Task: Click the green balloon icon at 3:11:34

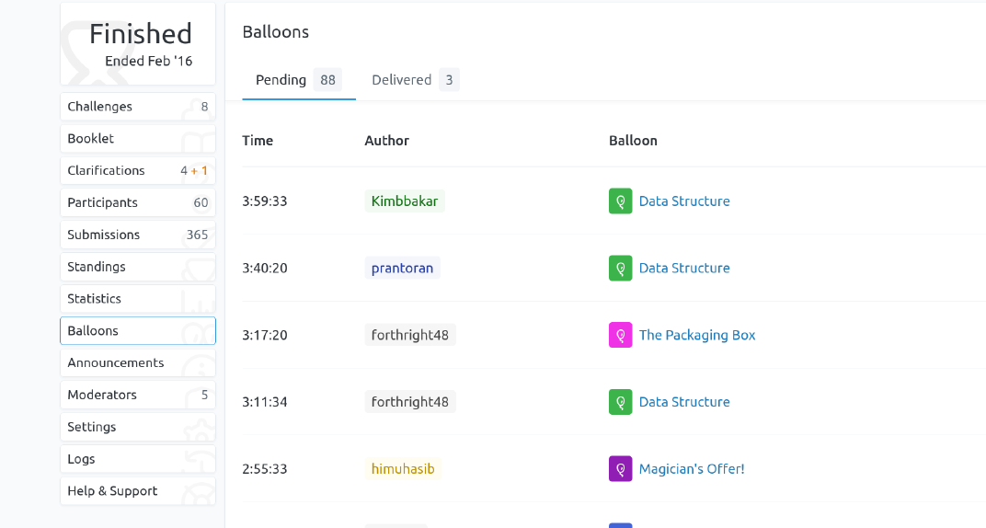Action: tap(620, 402)
